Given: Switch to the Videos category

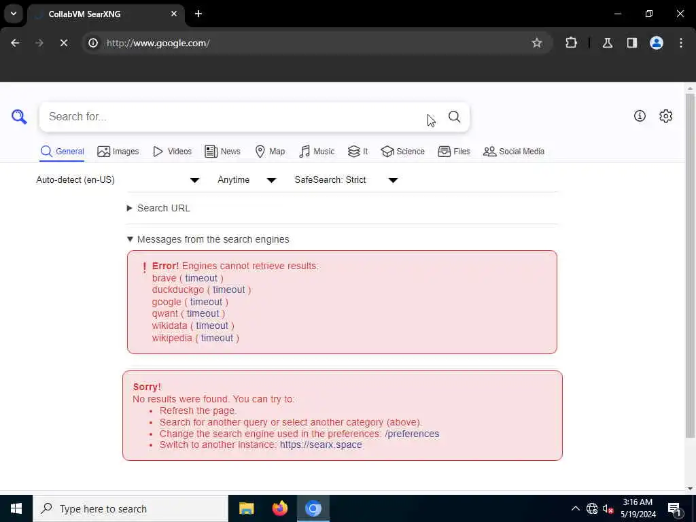Looking at the screenshot, I should click(x=172, y=152).
